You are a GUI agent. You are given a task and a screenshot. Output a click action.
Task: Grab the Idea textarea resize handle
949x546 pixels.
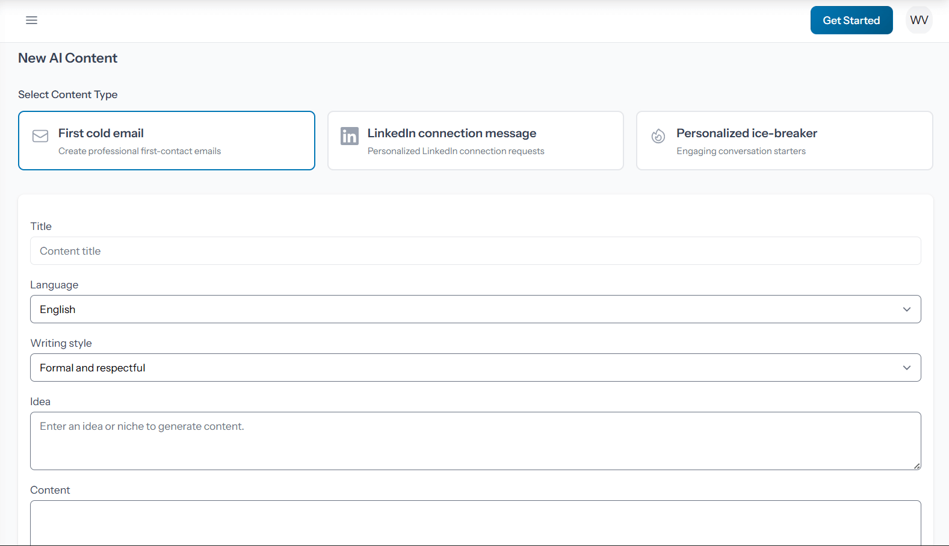(917, 466)
